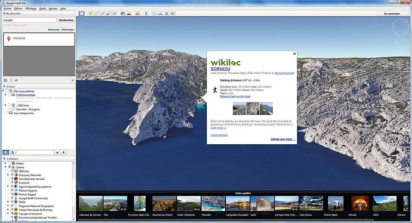This screenshot has width=412, height=223.
Task: Check the Météo layer checkbox
Action: coord(10,163)
